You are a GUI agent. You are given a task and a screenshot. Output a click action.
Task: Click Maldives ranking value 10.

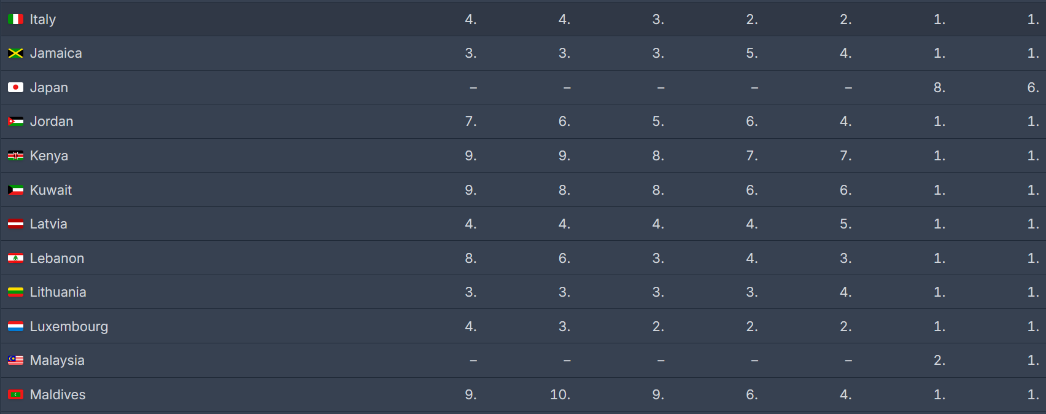[560, 395]
